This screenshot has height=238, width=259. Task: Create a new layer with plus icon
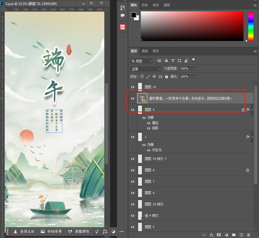coord(241,235)
